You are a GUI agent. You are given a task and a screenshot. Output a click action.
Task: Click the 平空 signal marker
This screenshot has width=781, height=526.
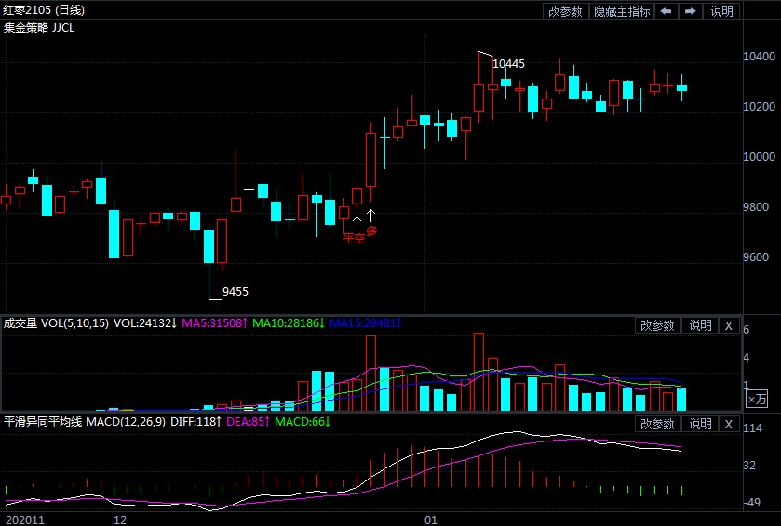click(354, 238)
